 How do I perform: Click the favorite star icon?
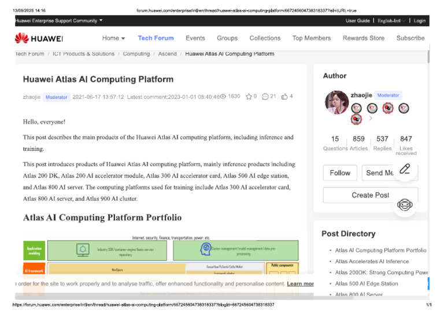249,97
